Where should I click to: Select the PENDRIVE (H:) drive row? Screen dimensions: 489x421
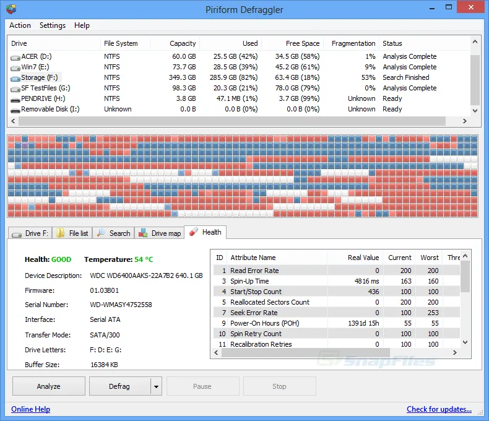pos(239,98)
